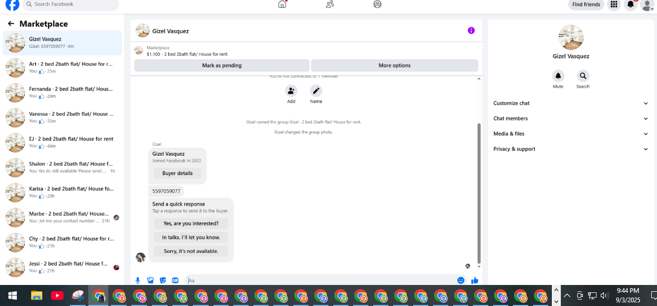The width and height of the screenshot is (657, 306).
Task: Open the Shalon conversation
Action: pyautogui.click(x=63, y=167)
